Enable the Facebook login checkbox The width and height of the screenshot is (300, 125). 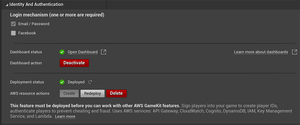pyautogui.click(x=13, y=33)
